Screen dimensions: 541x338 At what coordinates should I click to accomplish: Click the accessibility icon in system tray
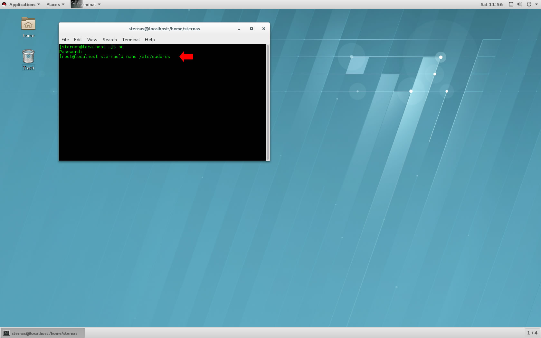tap(511, 4)
